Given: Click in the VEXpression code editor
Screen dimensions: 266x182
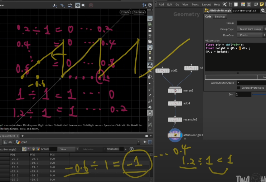Looking at the screenshot, I should [x=236, y=57].
